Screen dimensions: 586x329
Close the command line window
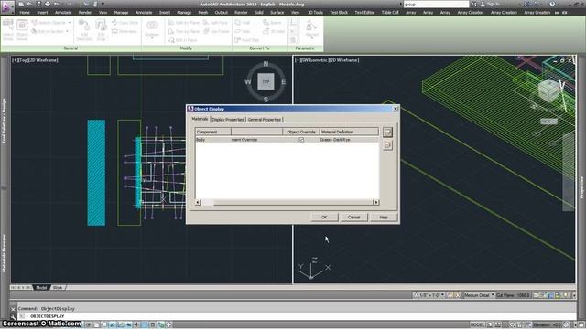pos(13,309)
